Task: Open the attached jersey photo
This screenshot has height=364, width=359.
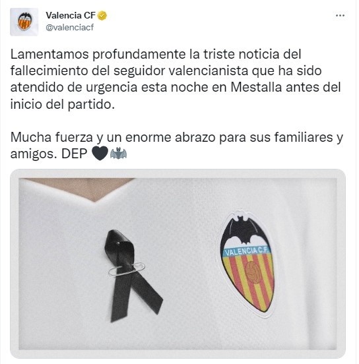Action: pos(178,264)
